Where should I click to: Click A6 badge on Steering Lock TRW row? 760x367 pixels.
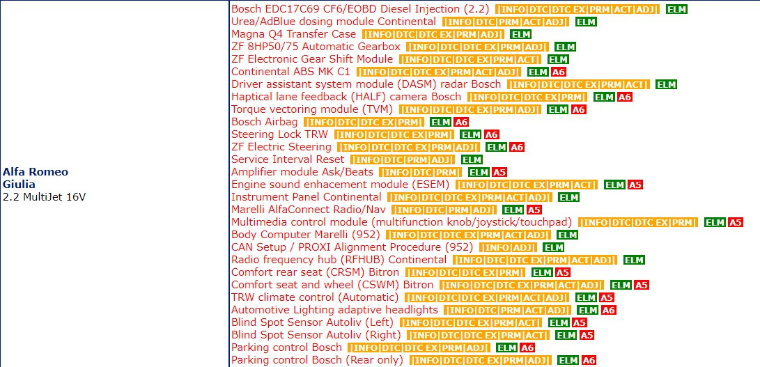[492, 135]
